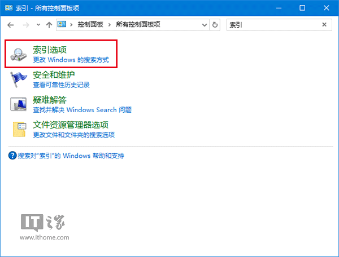The height and width of the screenshot is (257, 339).
Task: Refresh the address bar location
Action: tap(215, 25)
